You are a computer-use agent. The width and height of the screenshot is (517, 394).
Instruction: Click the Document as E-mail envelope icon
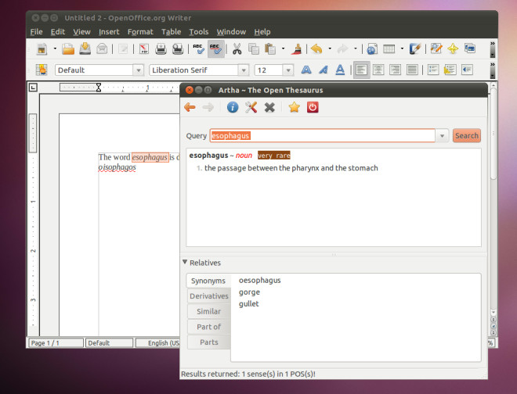tap(102, 49)
